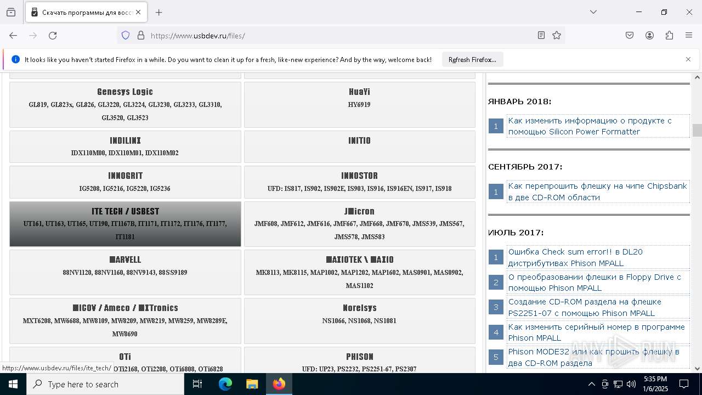702x395 pixels.
Task: Expand the list all tabs chevron
Action: click(x=593, y=12)
